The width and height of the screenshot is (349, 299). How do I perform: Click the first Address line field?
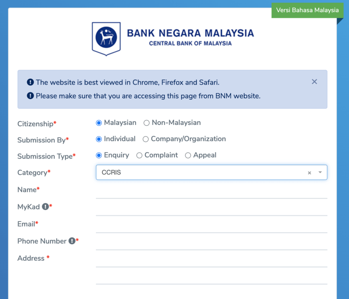click(211, 260)
